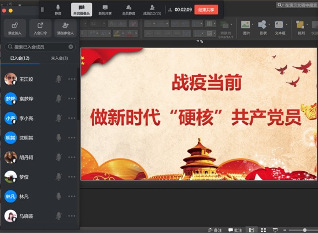Toggle microphone for 袁梦烨
Viewport: 318px width, 233px height.
click(58, 99)
